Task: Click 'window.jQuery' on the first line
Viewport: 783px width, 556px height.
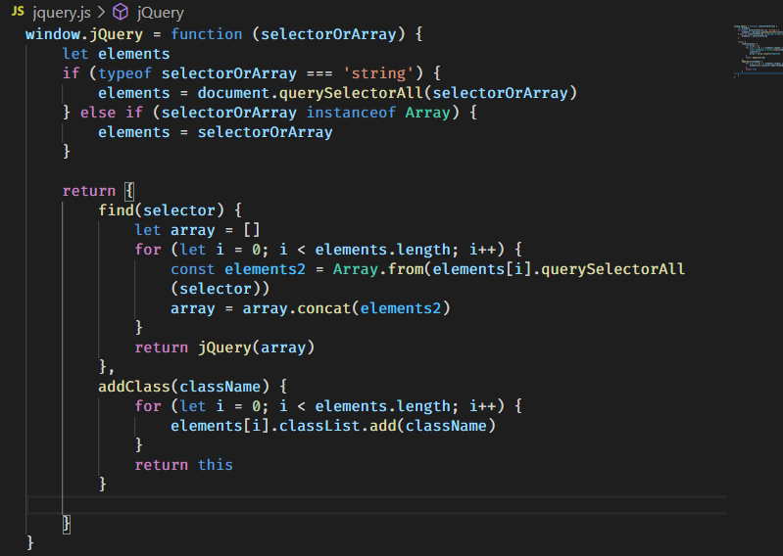Action: pyautogui.click(x=84, y=34)
